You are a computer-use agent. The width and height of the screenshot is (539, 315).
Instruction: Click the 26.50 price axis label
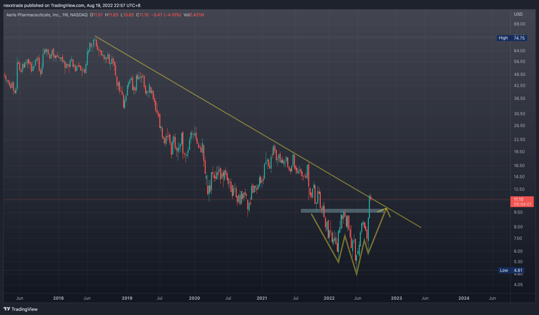point(519,126)
